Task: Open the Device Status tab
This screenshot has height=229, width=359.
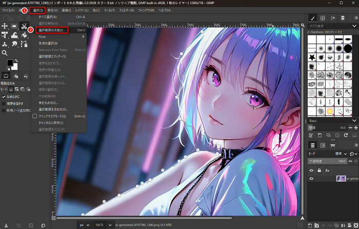Action: pos(16,76)
